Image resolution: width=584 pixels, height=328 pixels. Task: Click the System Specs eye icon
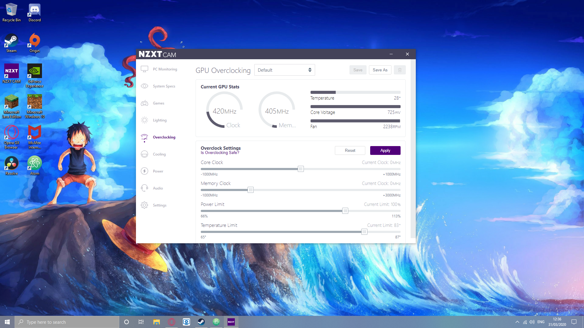pyautogui.click(x=144, y=86)
